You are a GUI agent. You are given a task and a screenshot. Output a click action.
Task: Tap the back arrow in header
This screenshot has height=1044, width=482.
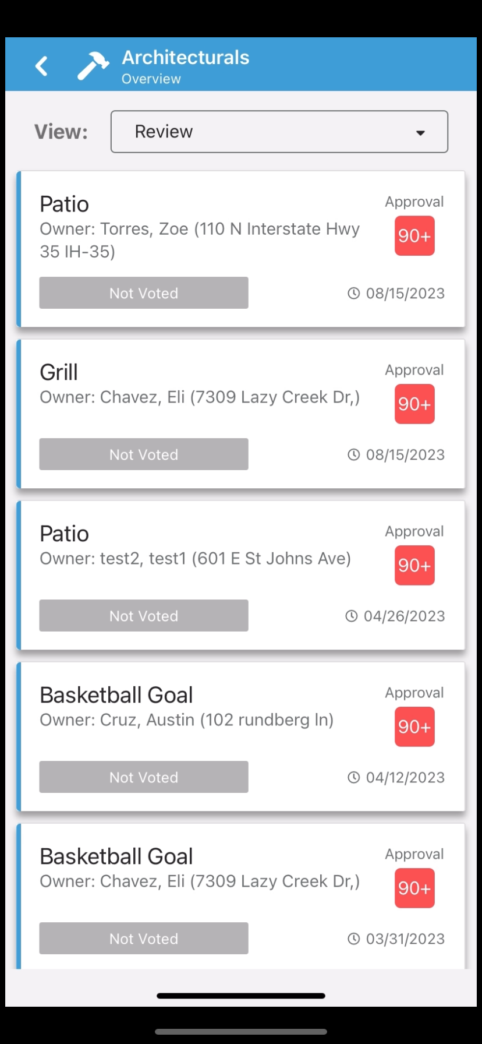tap(41, 66)
